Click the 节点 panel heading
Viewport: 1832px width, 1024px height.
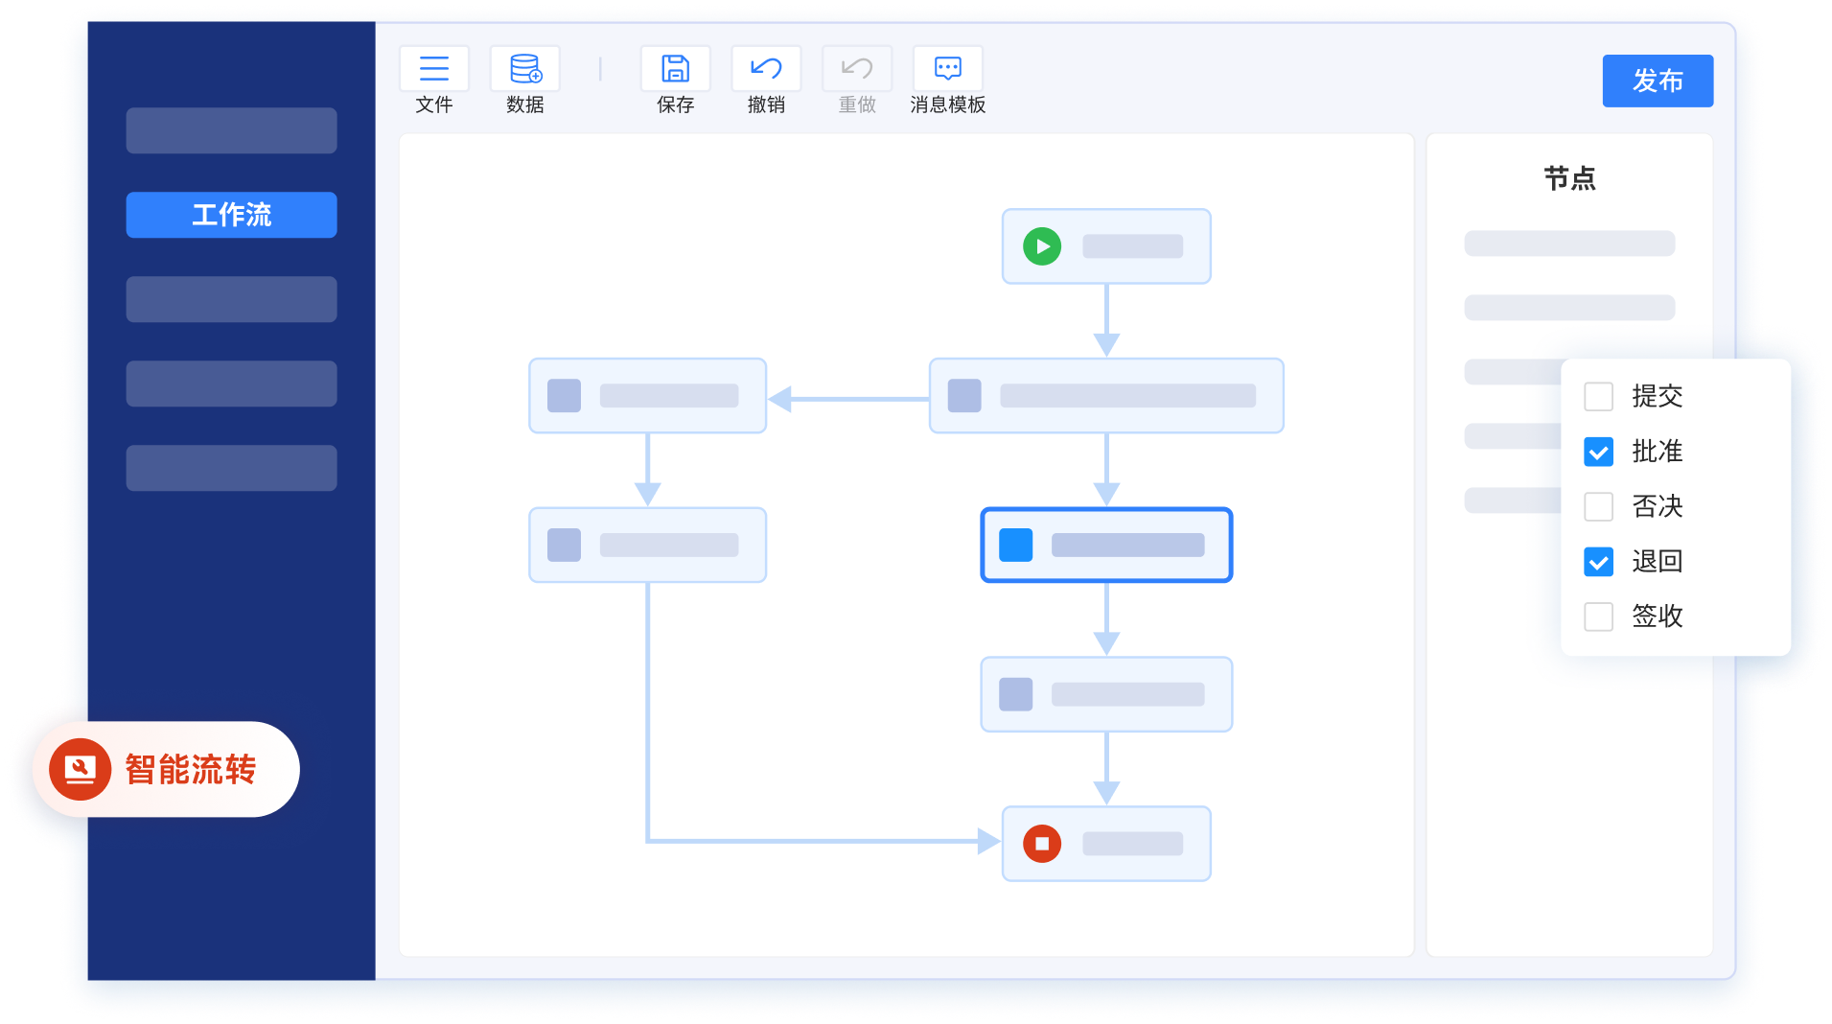tap(1569, 178)
